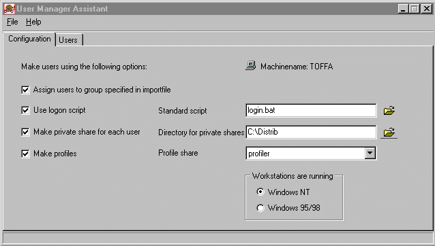Click the Directory for private shares label

point(201,133)
